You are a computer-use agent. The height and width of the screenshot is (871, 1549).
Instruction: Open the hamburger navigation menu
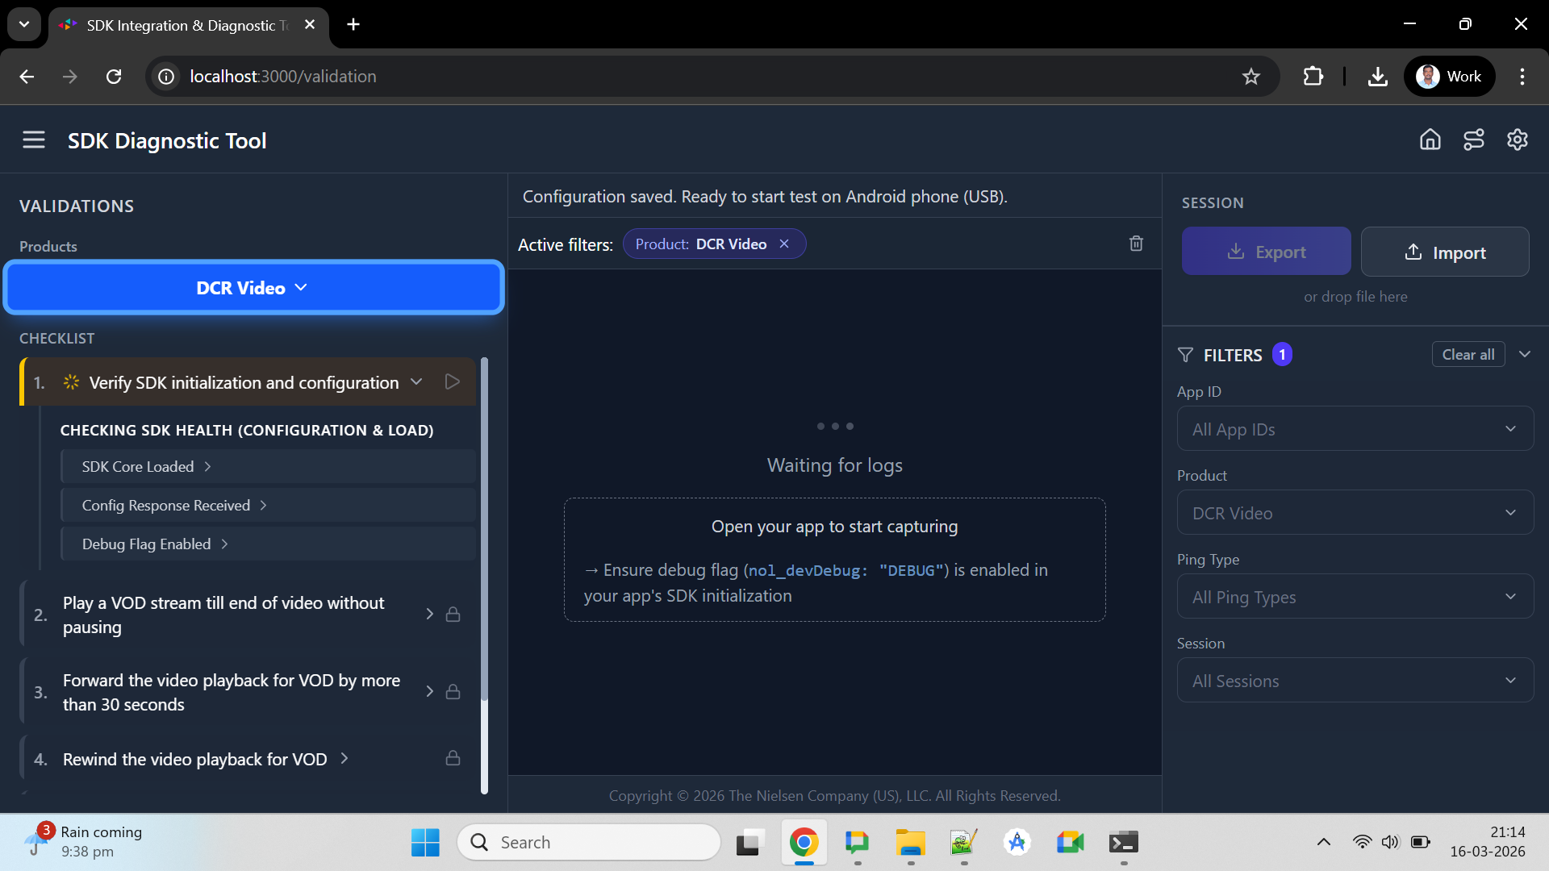click(34, 139)
